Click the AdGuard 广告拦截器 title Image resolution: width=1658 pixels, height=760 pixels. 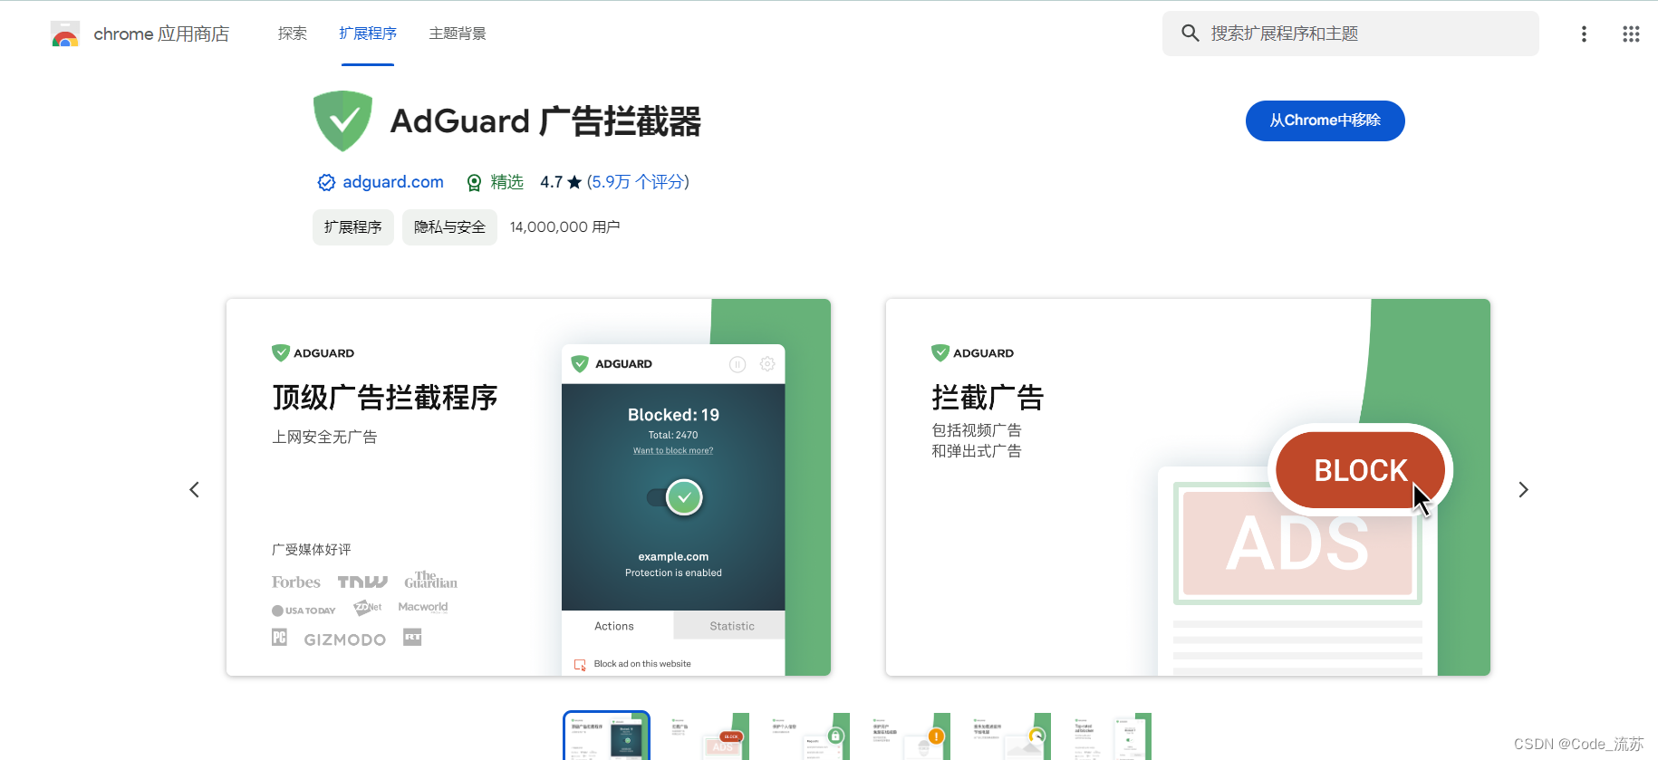click(545, 121)
